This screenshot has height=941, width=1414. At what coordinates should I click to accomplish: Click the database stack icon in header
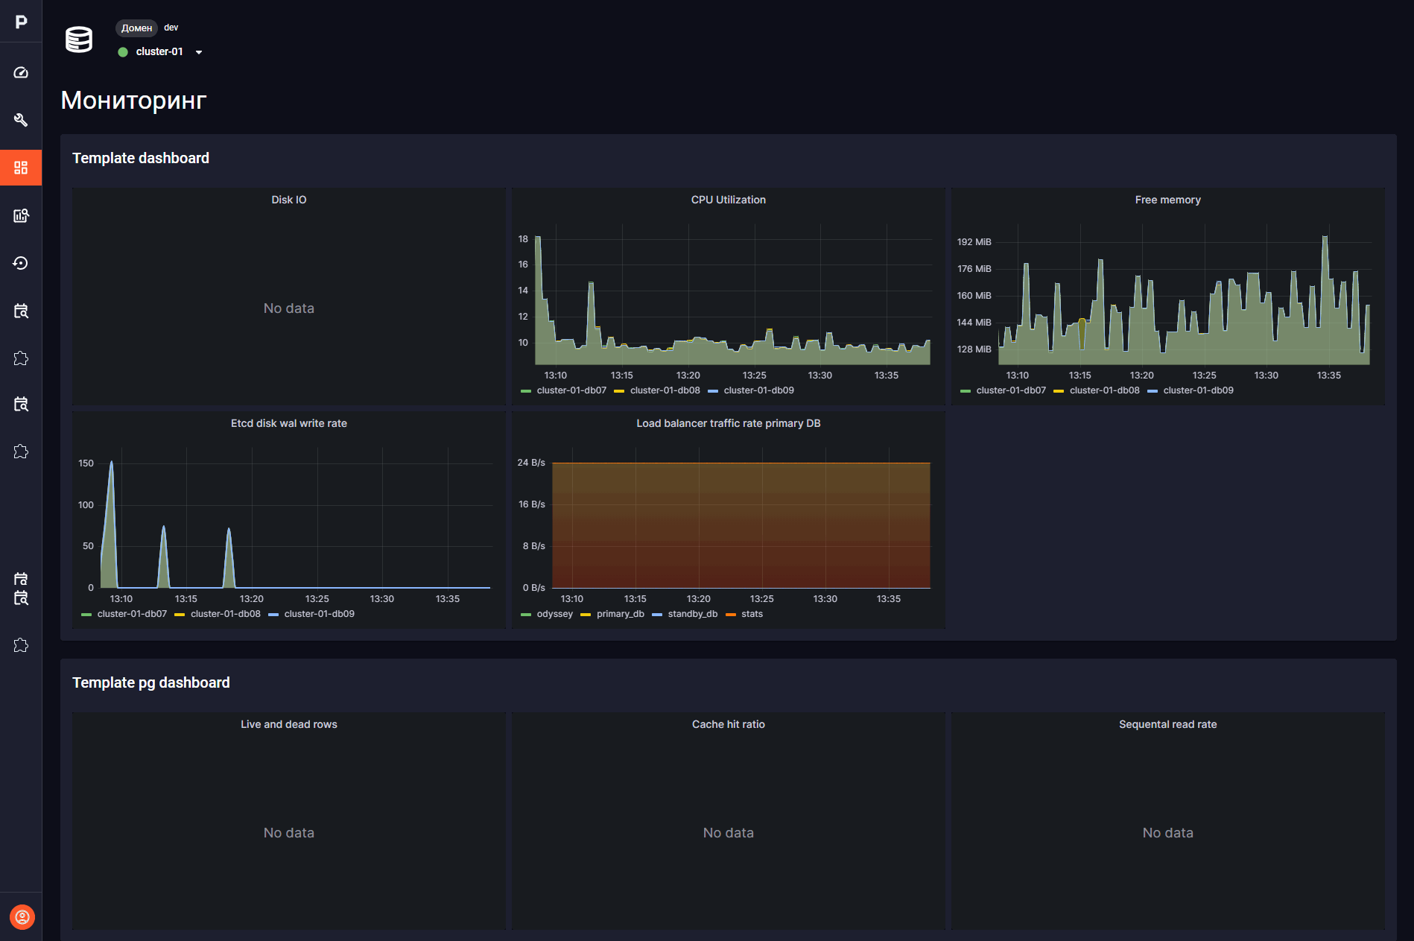tap(79, 39)
